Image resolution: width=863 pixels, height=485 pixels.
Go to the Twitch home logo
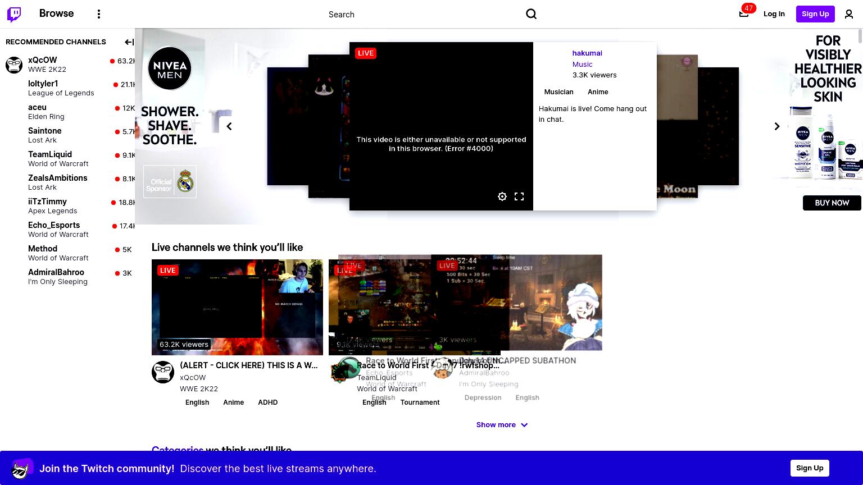point(14,14)
